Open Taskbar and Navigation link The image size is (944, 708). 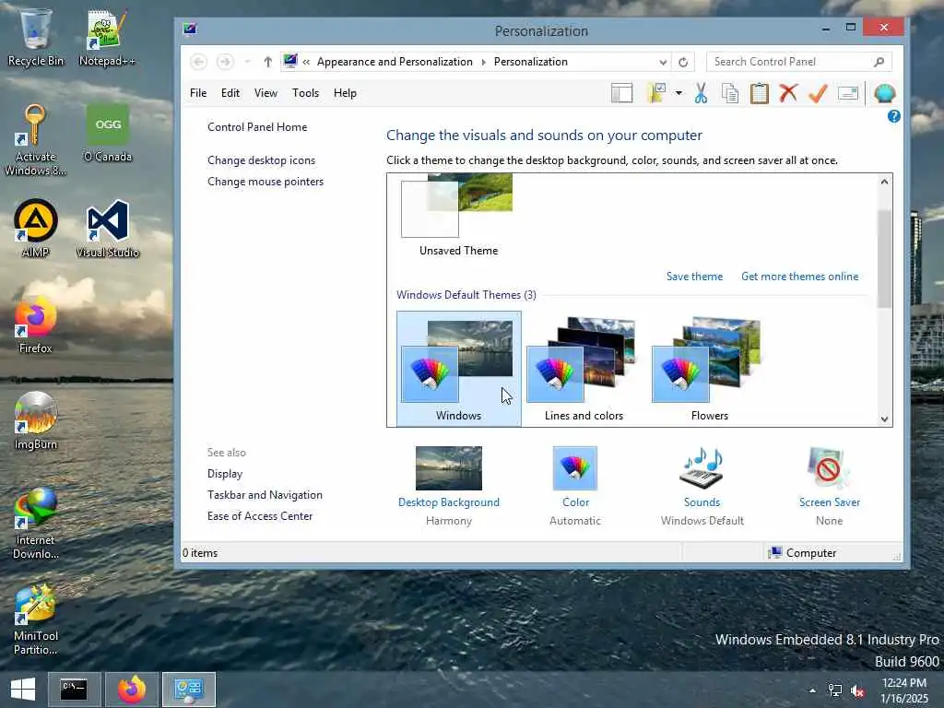(265, 495)
